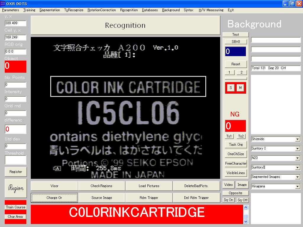303x227 pixels.
Task: Click the button labeled 1
Action: click(229, 72)
